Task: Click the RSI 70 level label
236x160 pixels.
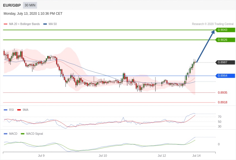Action: click(219, 117)
